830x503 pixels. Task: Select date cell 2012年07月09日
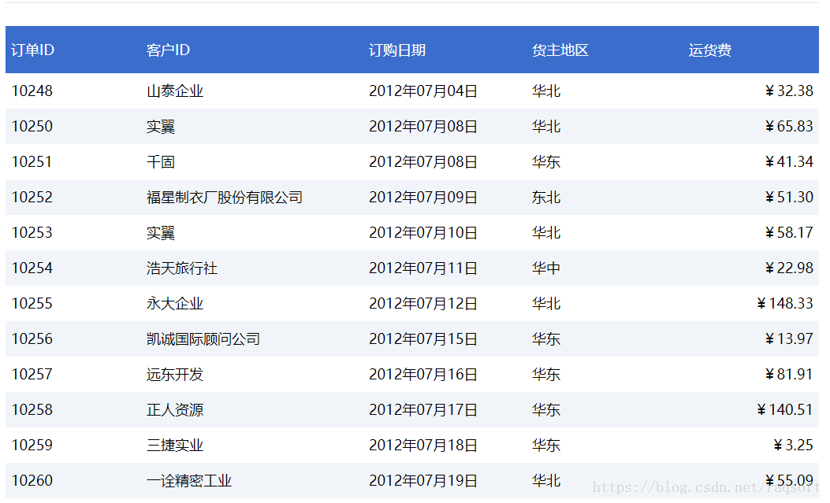pos(423,197)
